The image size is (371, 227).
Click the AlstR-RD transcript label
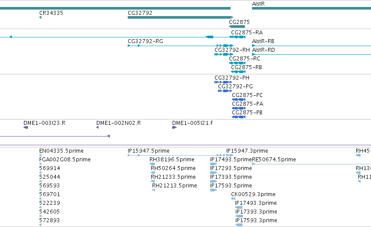(x=263, y=50)
